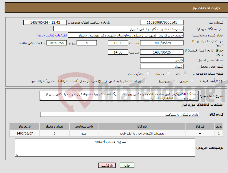Click the description textarea resize handle
Screen dimensions: 228x173
[41, 99]
